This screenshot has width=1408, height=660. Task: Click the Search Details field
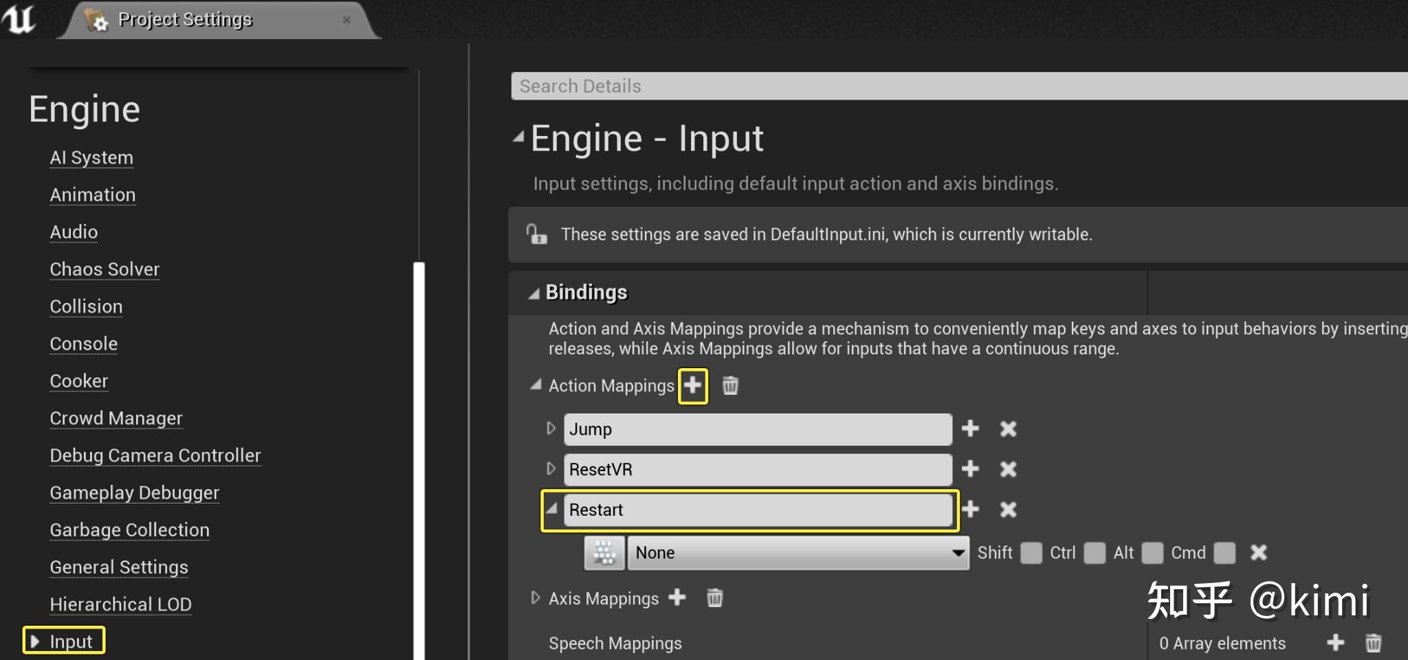956,86
